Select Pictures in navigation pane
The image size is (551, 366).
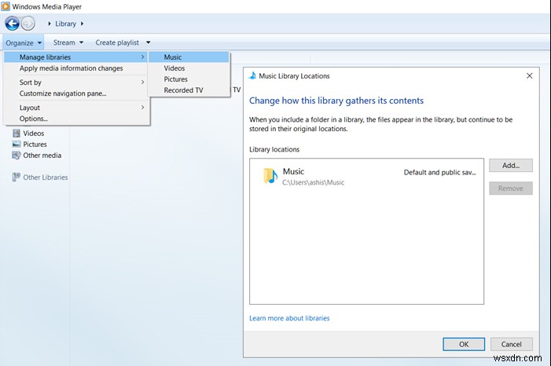(x=35, y=144)
